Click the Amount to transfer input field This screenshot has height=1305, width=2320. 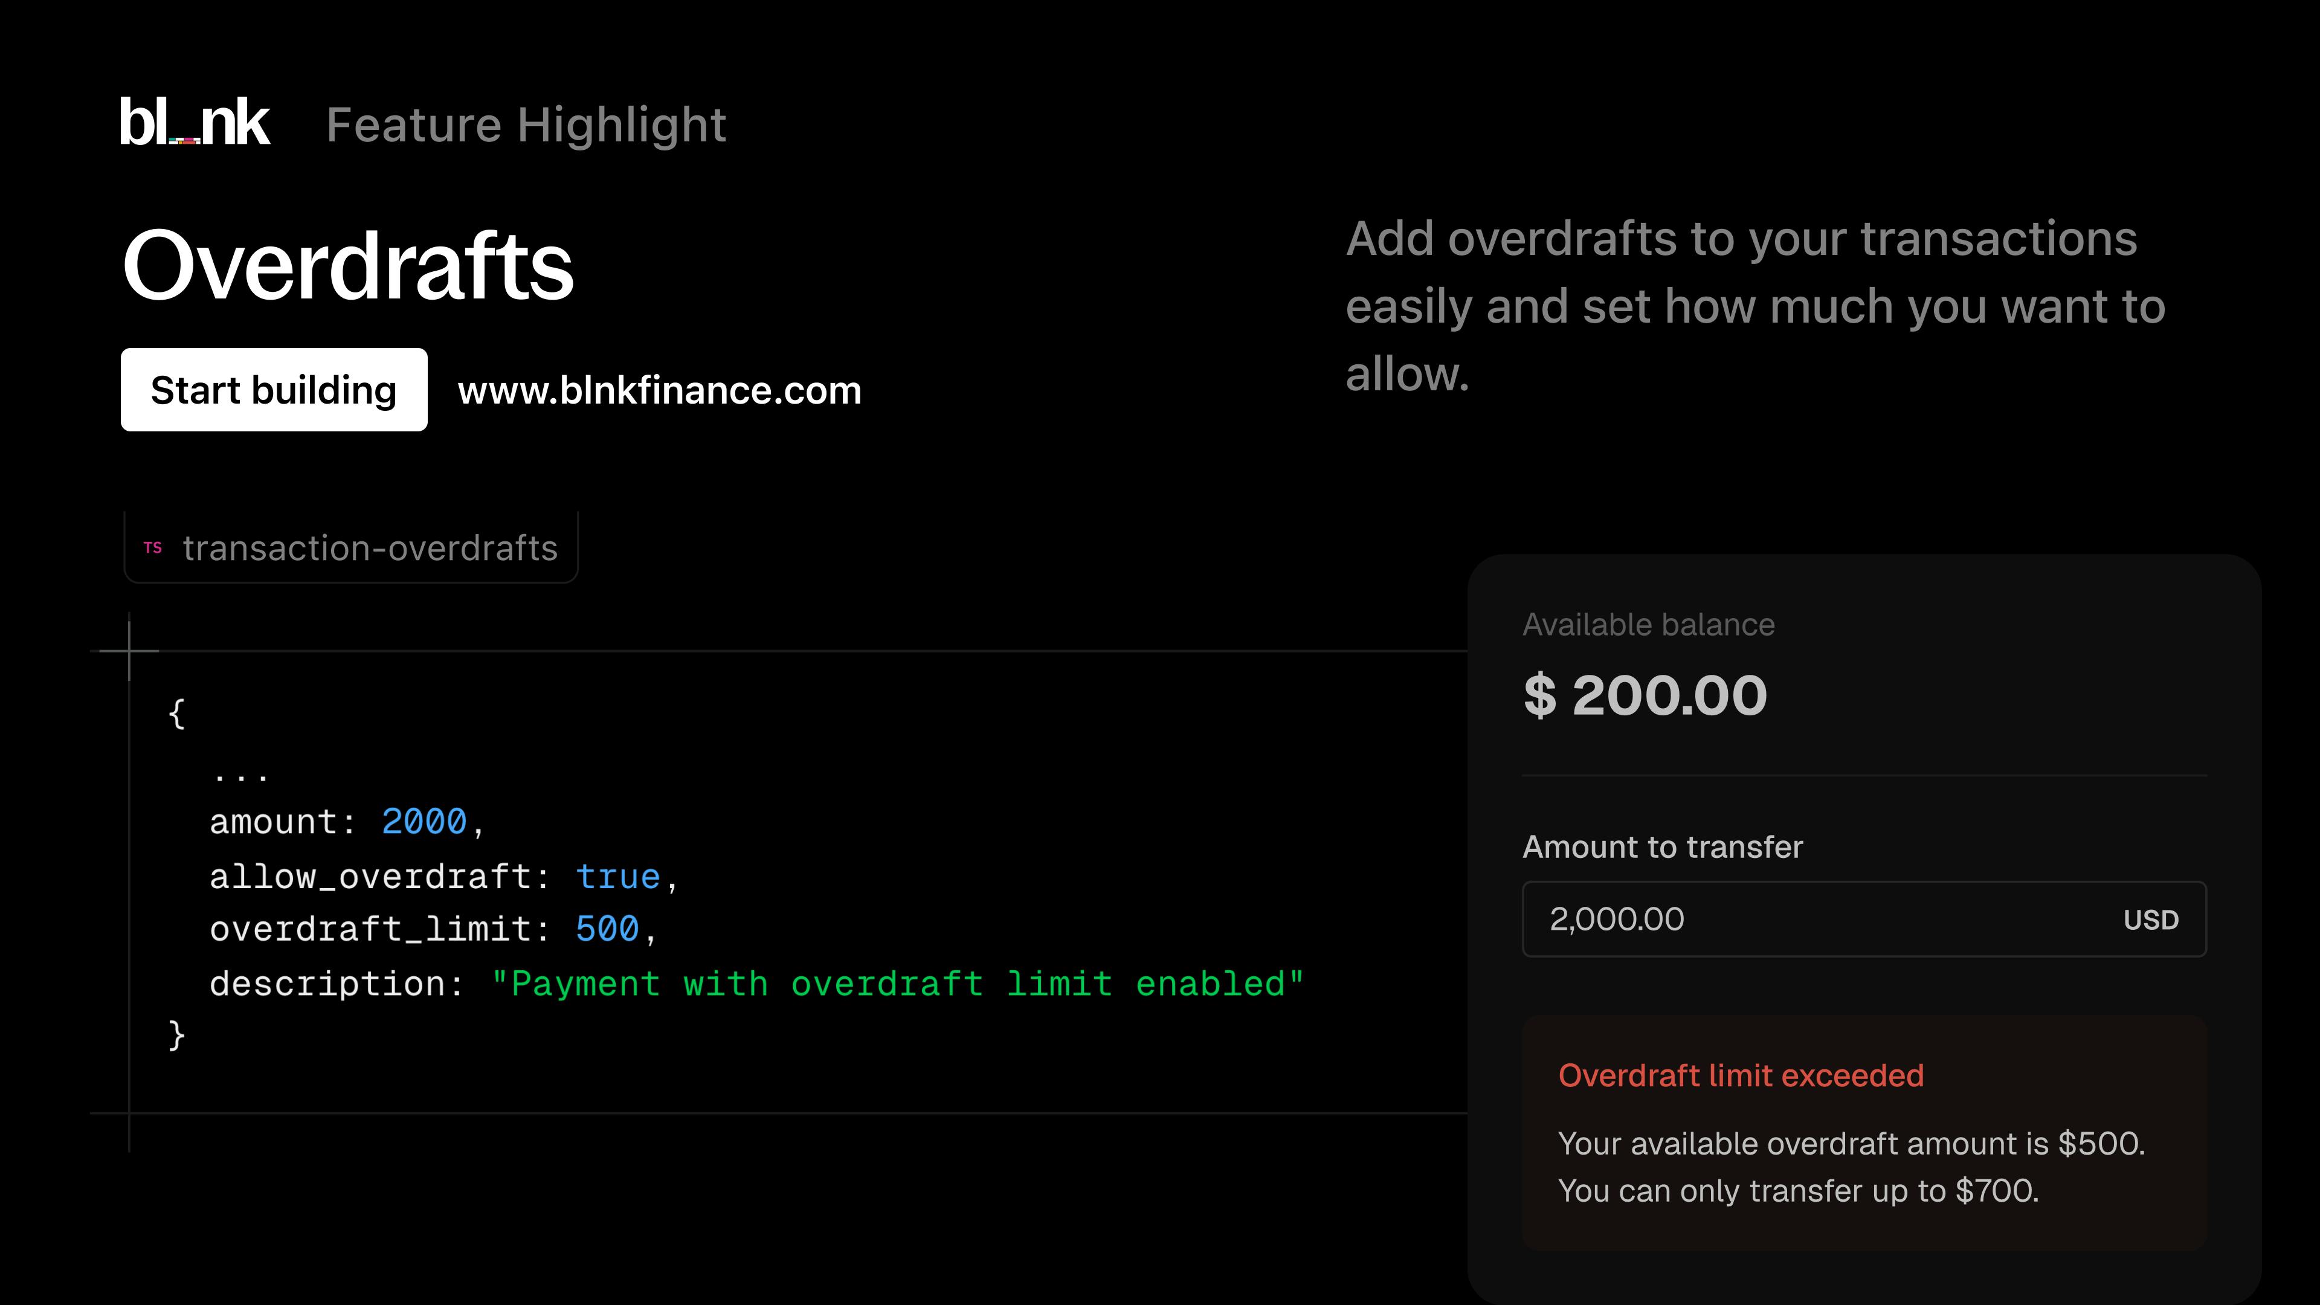coord(1863,918)
